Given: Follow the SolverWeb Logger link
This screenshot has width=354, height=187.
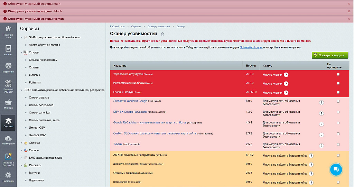Looking at the screenshot, I should (251, 47).
